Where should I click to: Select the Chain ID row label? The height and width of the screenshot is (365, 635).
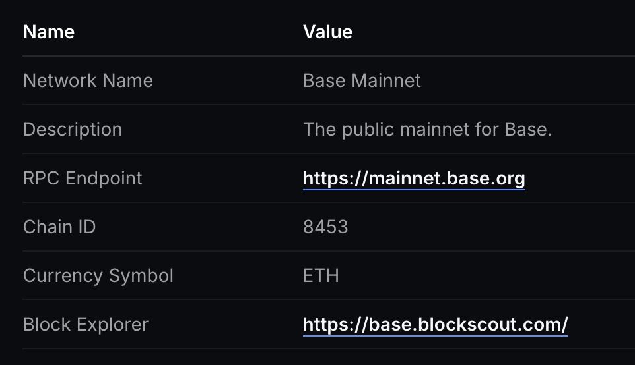[x=59, y=227]
